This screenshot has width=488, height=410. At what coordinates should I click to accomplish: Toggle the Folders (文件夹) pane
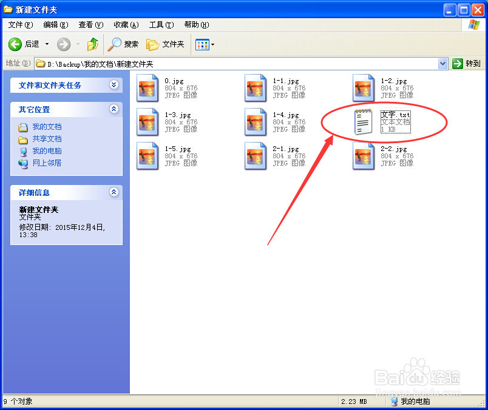[x=165, y=44]
